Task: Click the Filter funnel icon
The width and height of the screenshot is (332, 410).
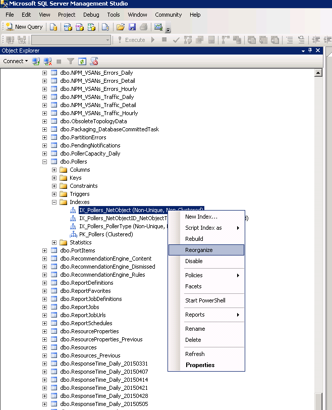Action: point(70,62)
